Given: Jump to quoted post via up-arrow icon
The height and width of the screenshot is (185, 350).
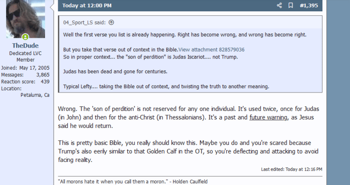Looking at the screenshot, I should pyautogui.click(x=111, y=23).
